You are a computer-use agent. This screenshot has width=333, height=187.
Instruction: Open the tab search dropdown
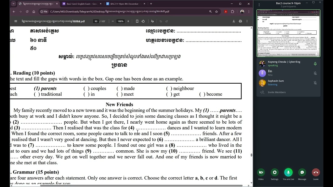point(14,4)
